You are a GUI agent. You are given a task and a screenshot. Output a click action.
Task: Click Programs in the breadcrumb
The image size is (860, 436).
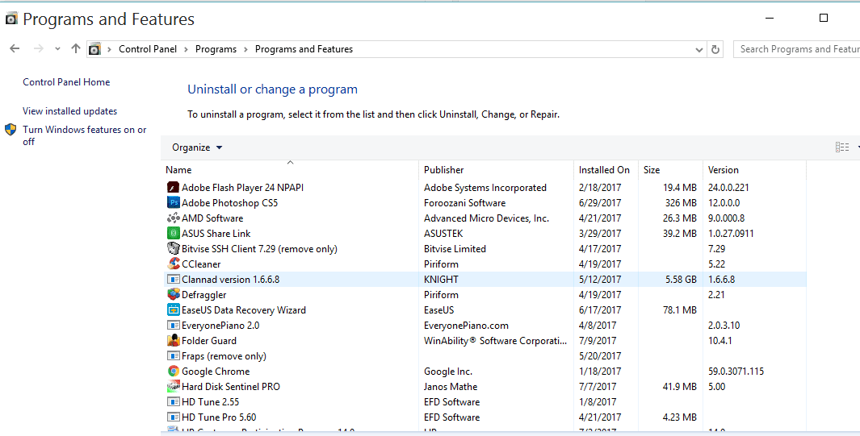(x=216, y=49)
